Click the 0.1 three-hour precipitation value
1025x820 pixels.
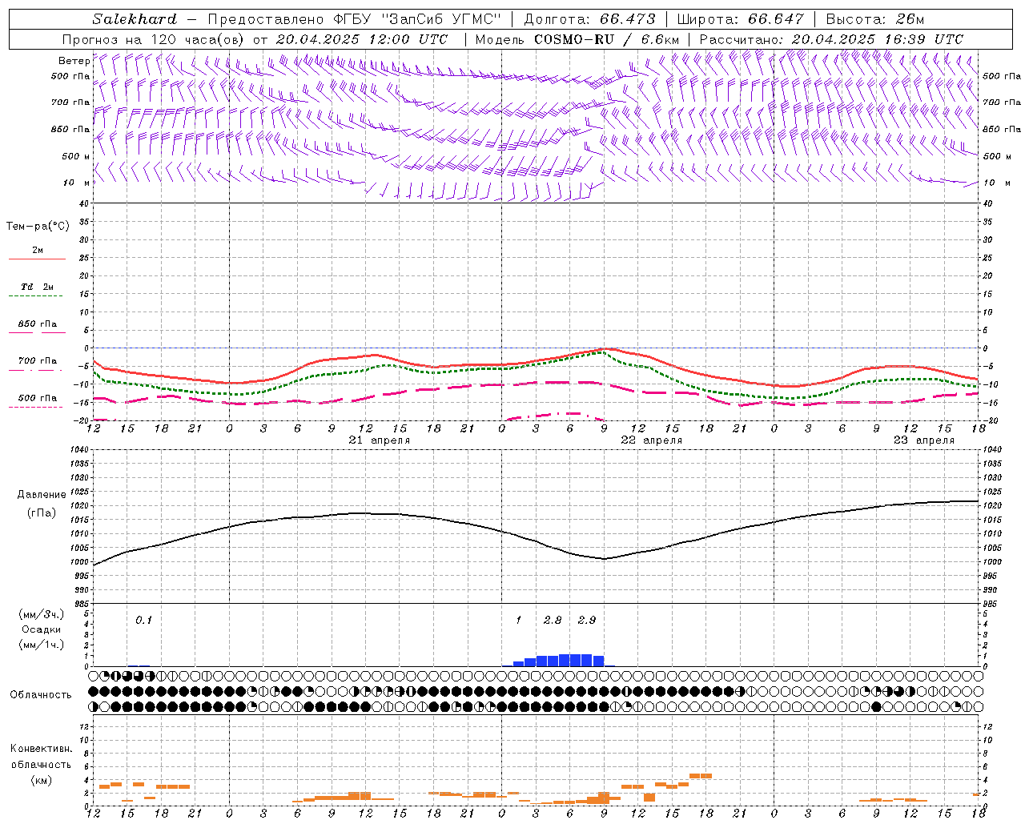coord(143,620)
